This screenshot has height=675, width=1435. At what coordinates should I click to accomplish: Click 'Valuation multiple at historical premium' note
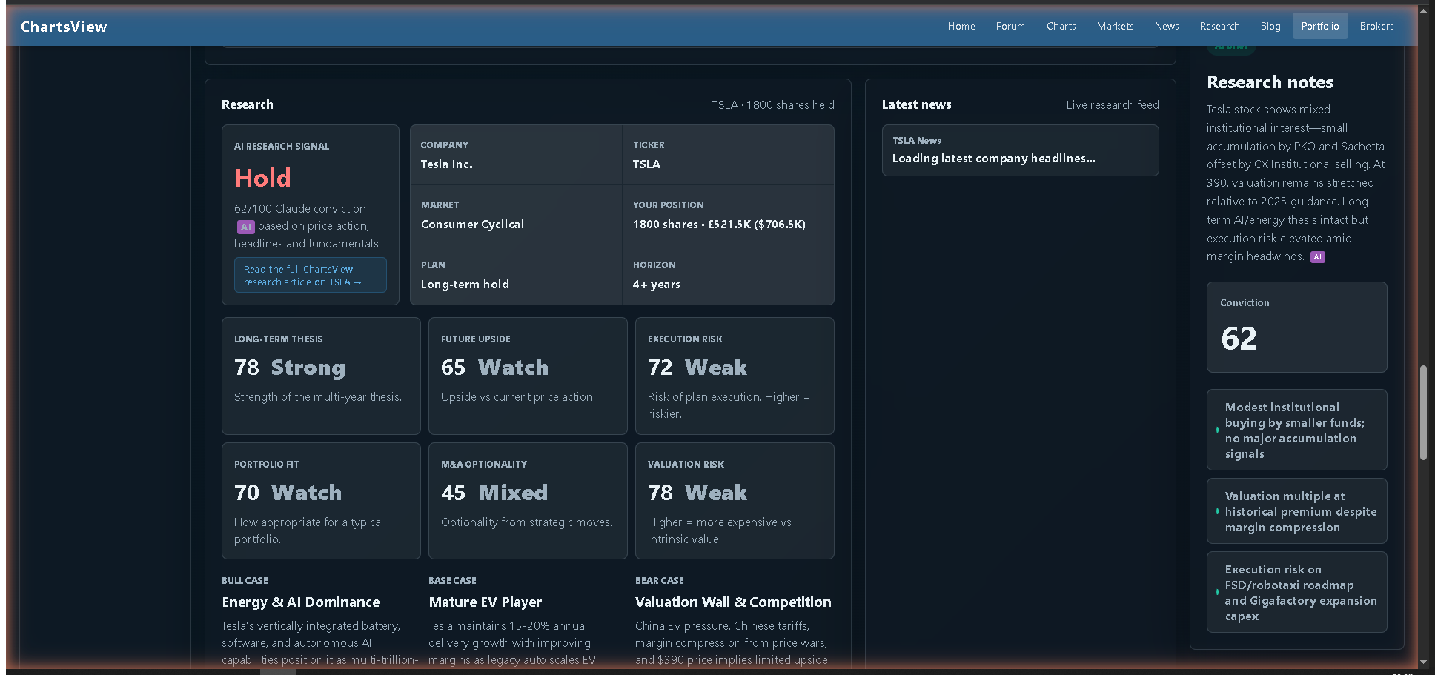click(1296, 511)
